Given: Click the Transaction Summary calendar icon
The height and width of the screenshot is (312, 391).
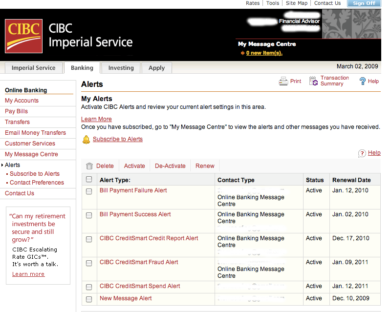Looking at the screenshot, I should point(313,81).
